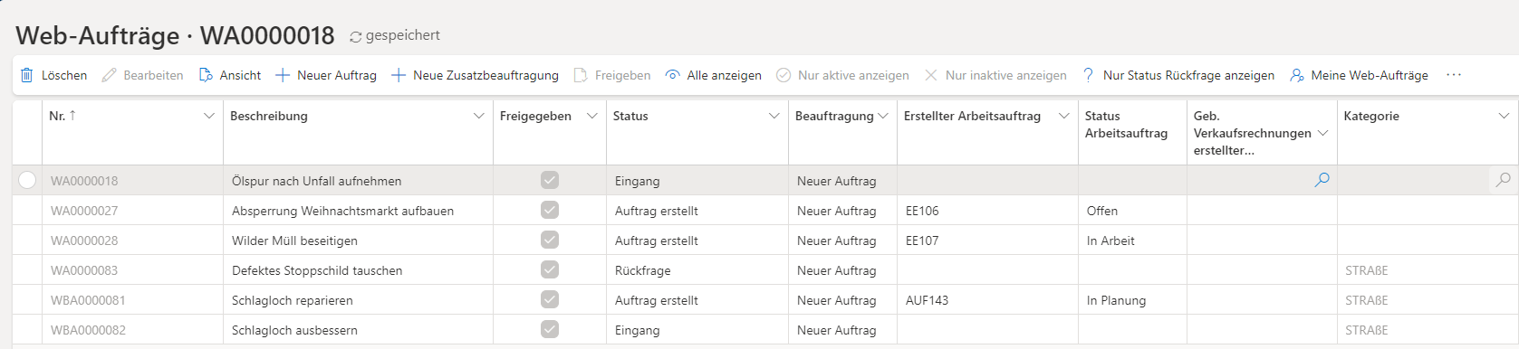
Task: Open web order WBA0000081 link
Action: pyautogui.click(x=88, y=300)
